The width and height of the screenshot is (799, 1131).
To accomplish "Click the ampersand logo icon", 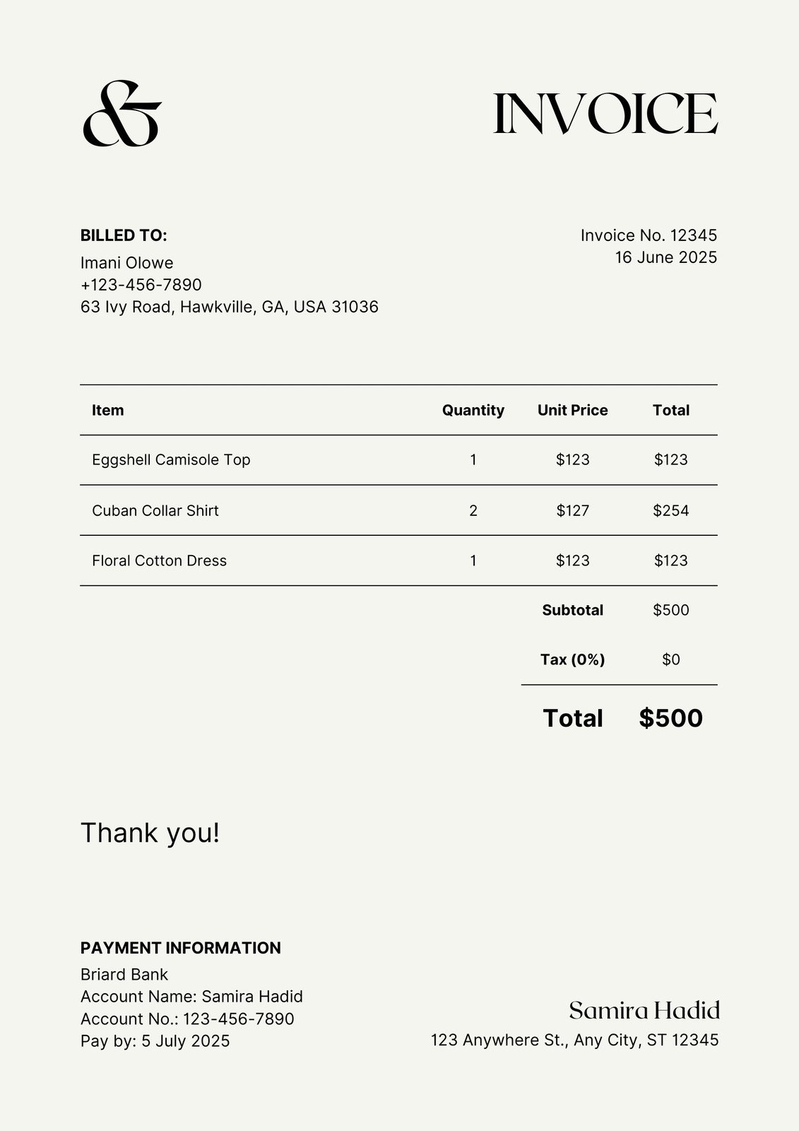I will click(x=122, y=114).
